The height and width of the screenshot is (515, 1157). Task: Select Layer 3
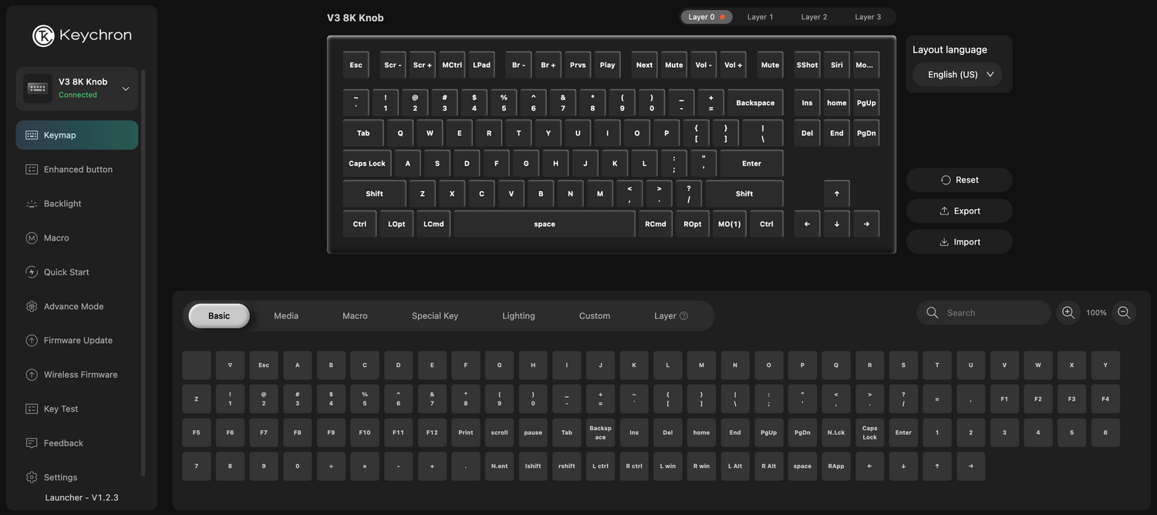[868, 17]
